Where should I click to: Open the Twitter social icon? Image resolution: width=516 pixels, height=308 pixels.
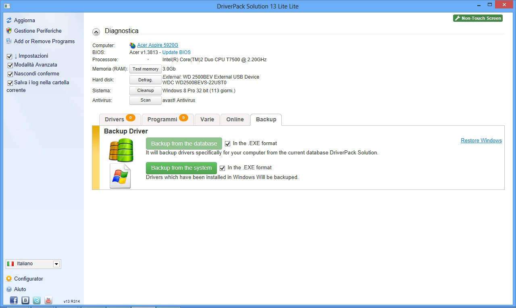tap(37, 300)
